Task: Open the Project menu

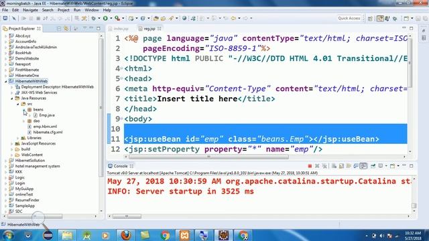Action: click(64, 10)
